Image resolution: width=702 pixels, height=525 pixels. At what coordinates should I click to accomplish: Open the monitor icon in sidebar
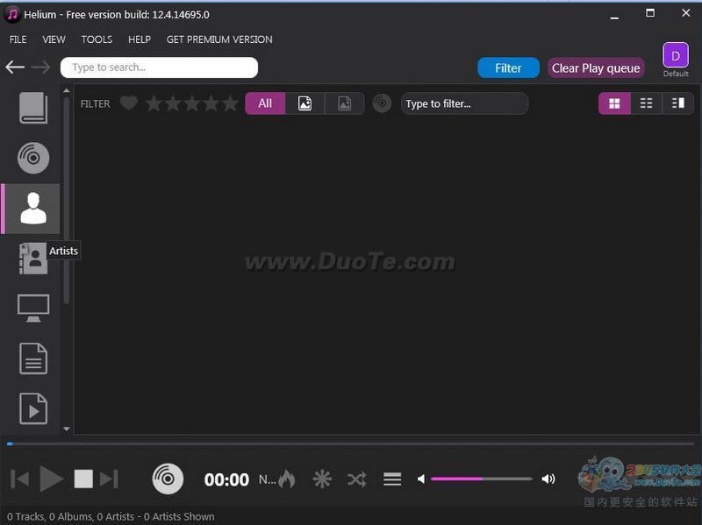[33, 308]
